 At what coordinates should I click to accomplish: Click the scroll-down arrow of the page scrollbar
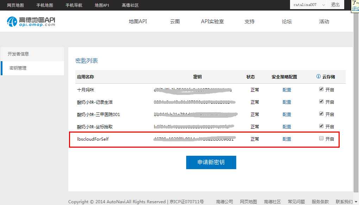coord(356,201)
